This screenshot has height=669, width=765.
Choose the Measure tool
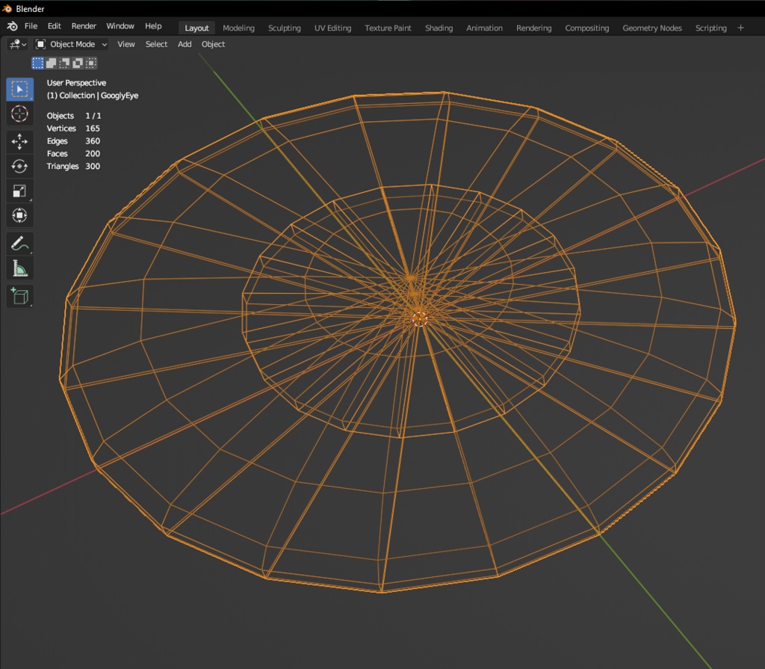pos(19,268)
